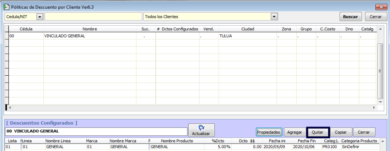Viewport: 390px width, 151px height.
Task: Click the Catalg column header
Action: click(x=368, y=29)
